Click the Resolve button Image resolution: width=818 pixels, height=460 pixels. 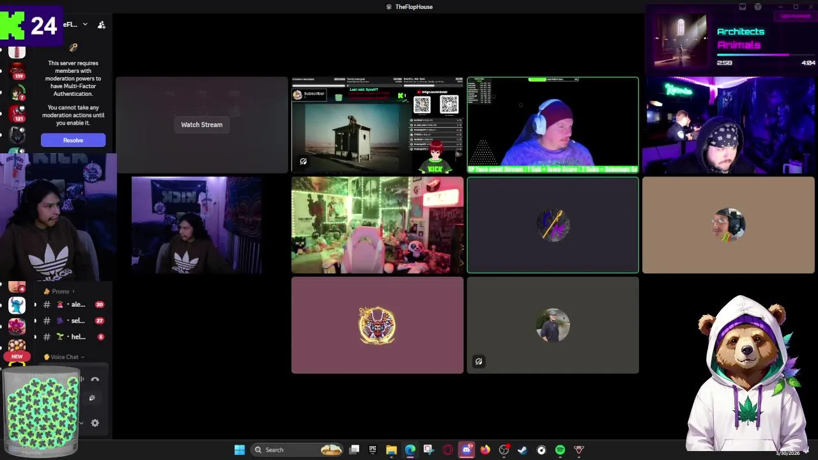pyautogui.click(x=73, y=140)
